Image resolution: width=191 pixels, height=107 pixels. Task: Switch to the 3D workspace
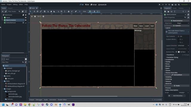coord(87,5)
